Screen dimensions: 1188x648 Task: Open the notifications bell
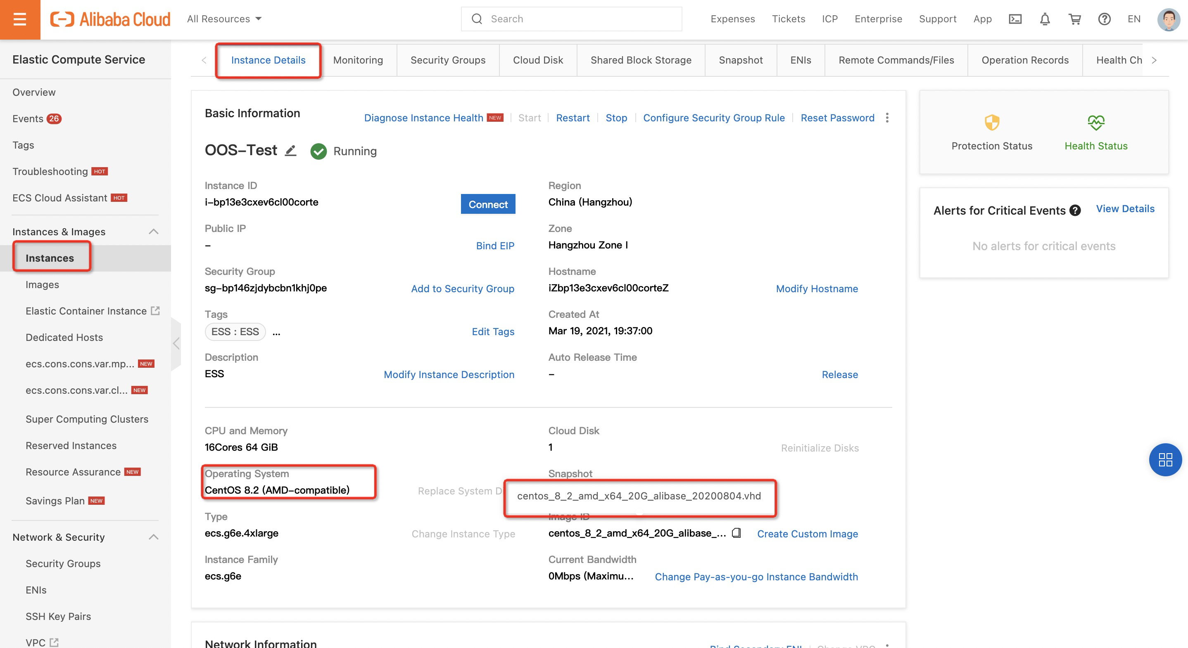click(1045, 19)
